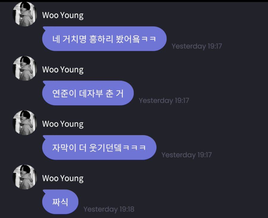268x218 pixels.
Task: Tap Woo Young's avatar on the third message
Action: [x=25, y=123]
